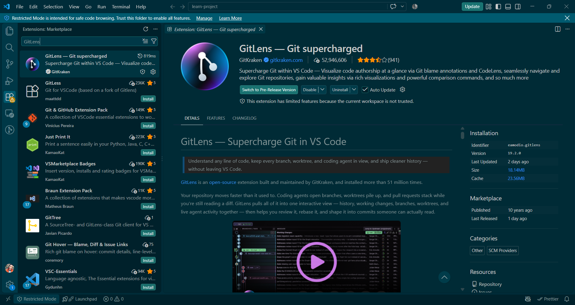The image size is (575, 305).
Task: Open the Explorer view in activity bar
Action: [10, 31]
